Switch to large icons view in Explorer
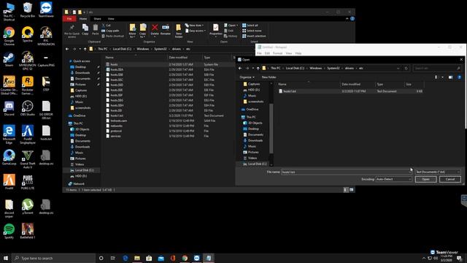The width and height of the screenshot is (467, 263). click(352, 190)
